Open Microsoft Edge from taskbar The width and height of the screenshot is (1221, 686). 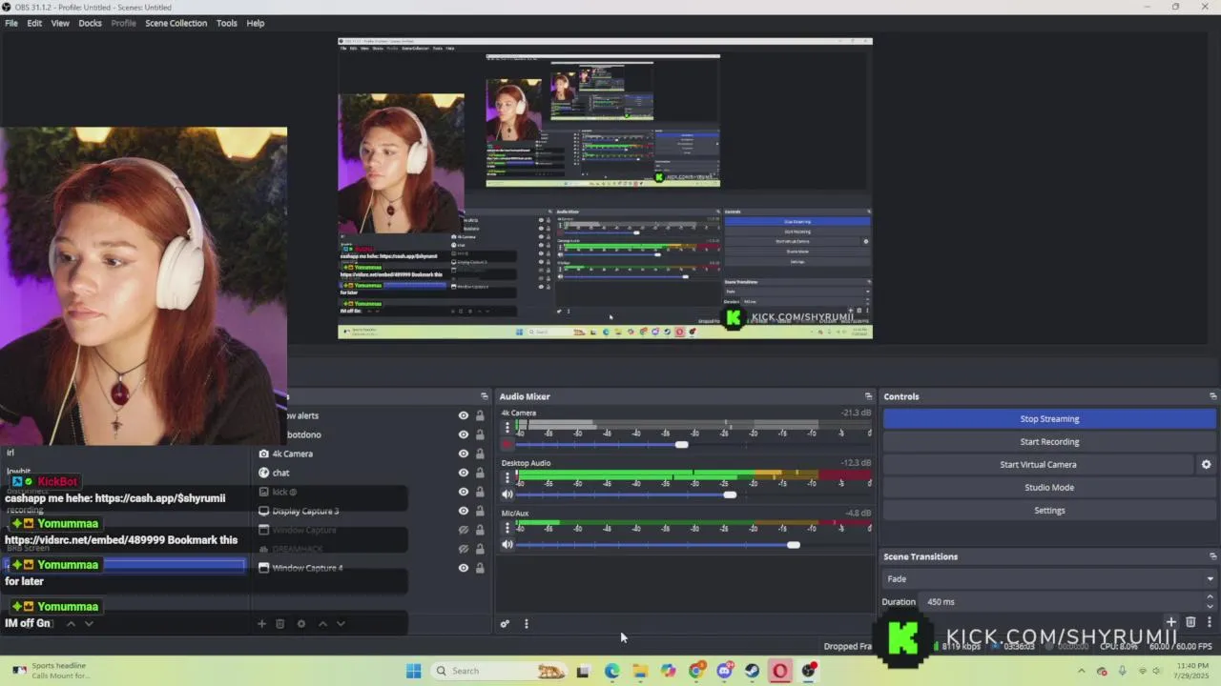click(611, 671)
